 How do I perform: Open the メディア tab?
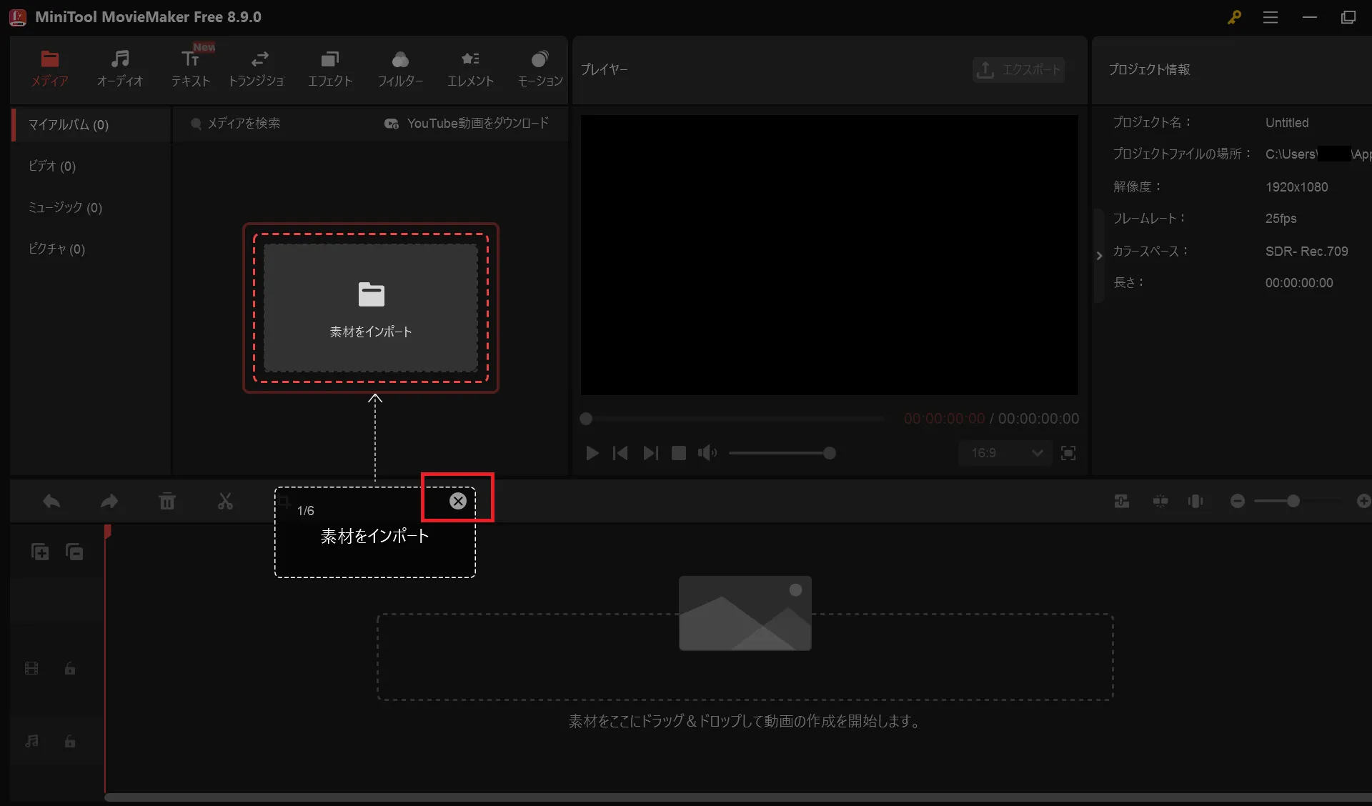[x=49, y=69]
